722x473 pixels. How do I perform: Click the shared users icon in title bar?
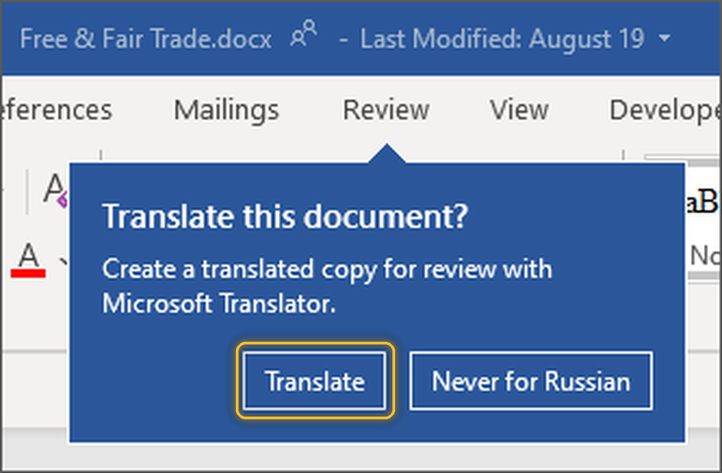[x=304, y=35]
